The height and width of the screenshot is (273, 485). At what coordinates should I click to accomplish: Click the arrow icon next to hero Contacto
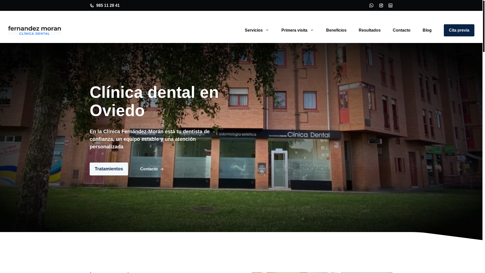coord(162,169)
